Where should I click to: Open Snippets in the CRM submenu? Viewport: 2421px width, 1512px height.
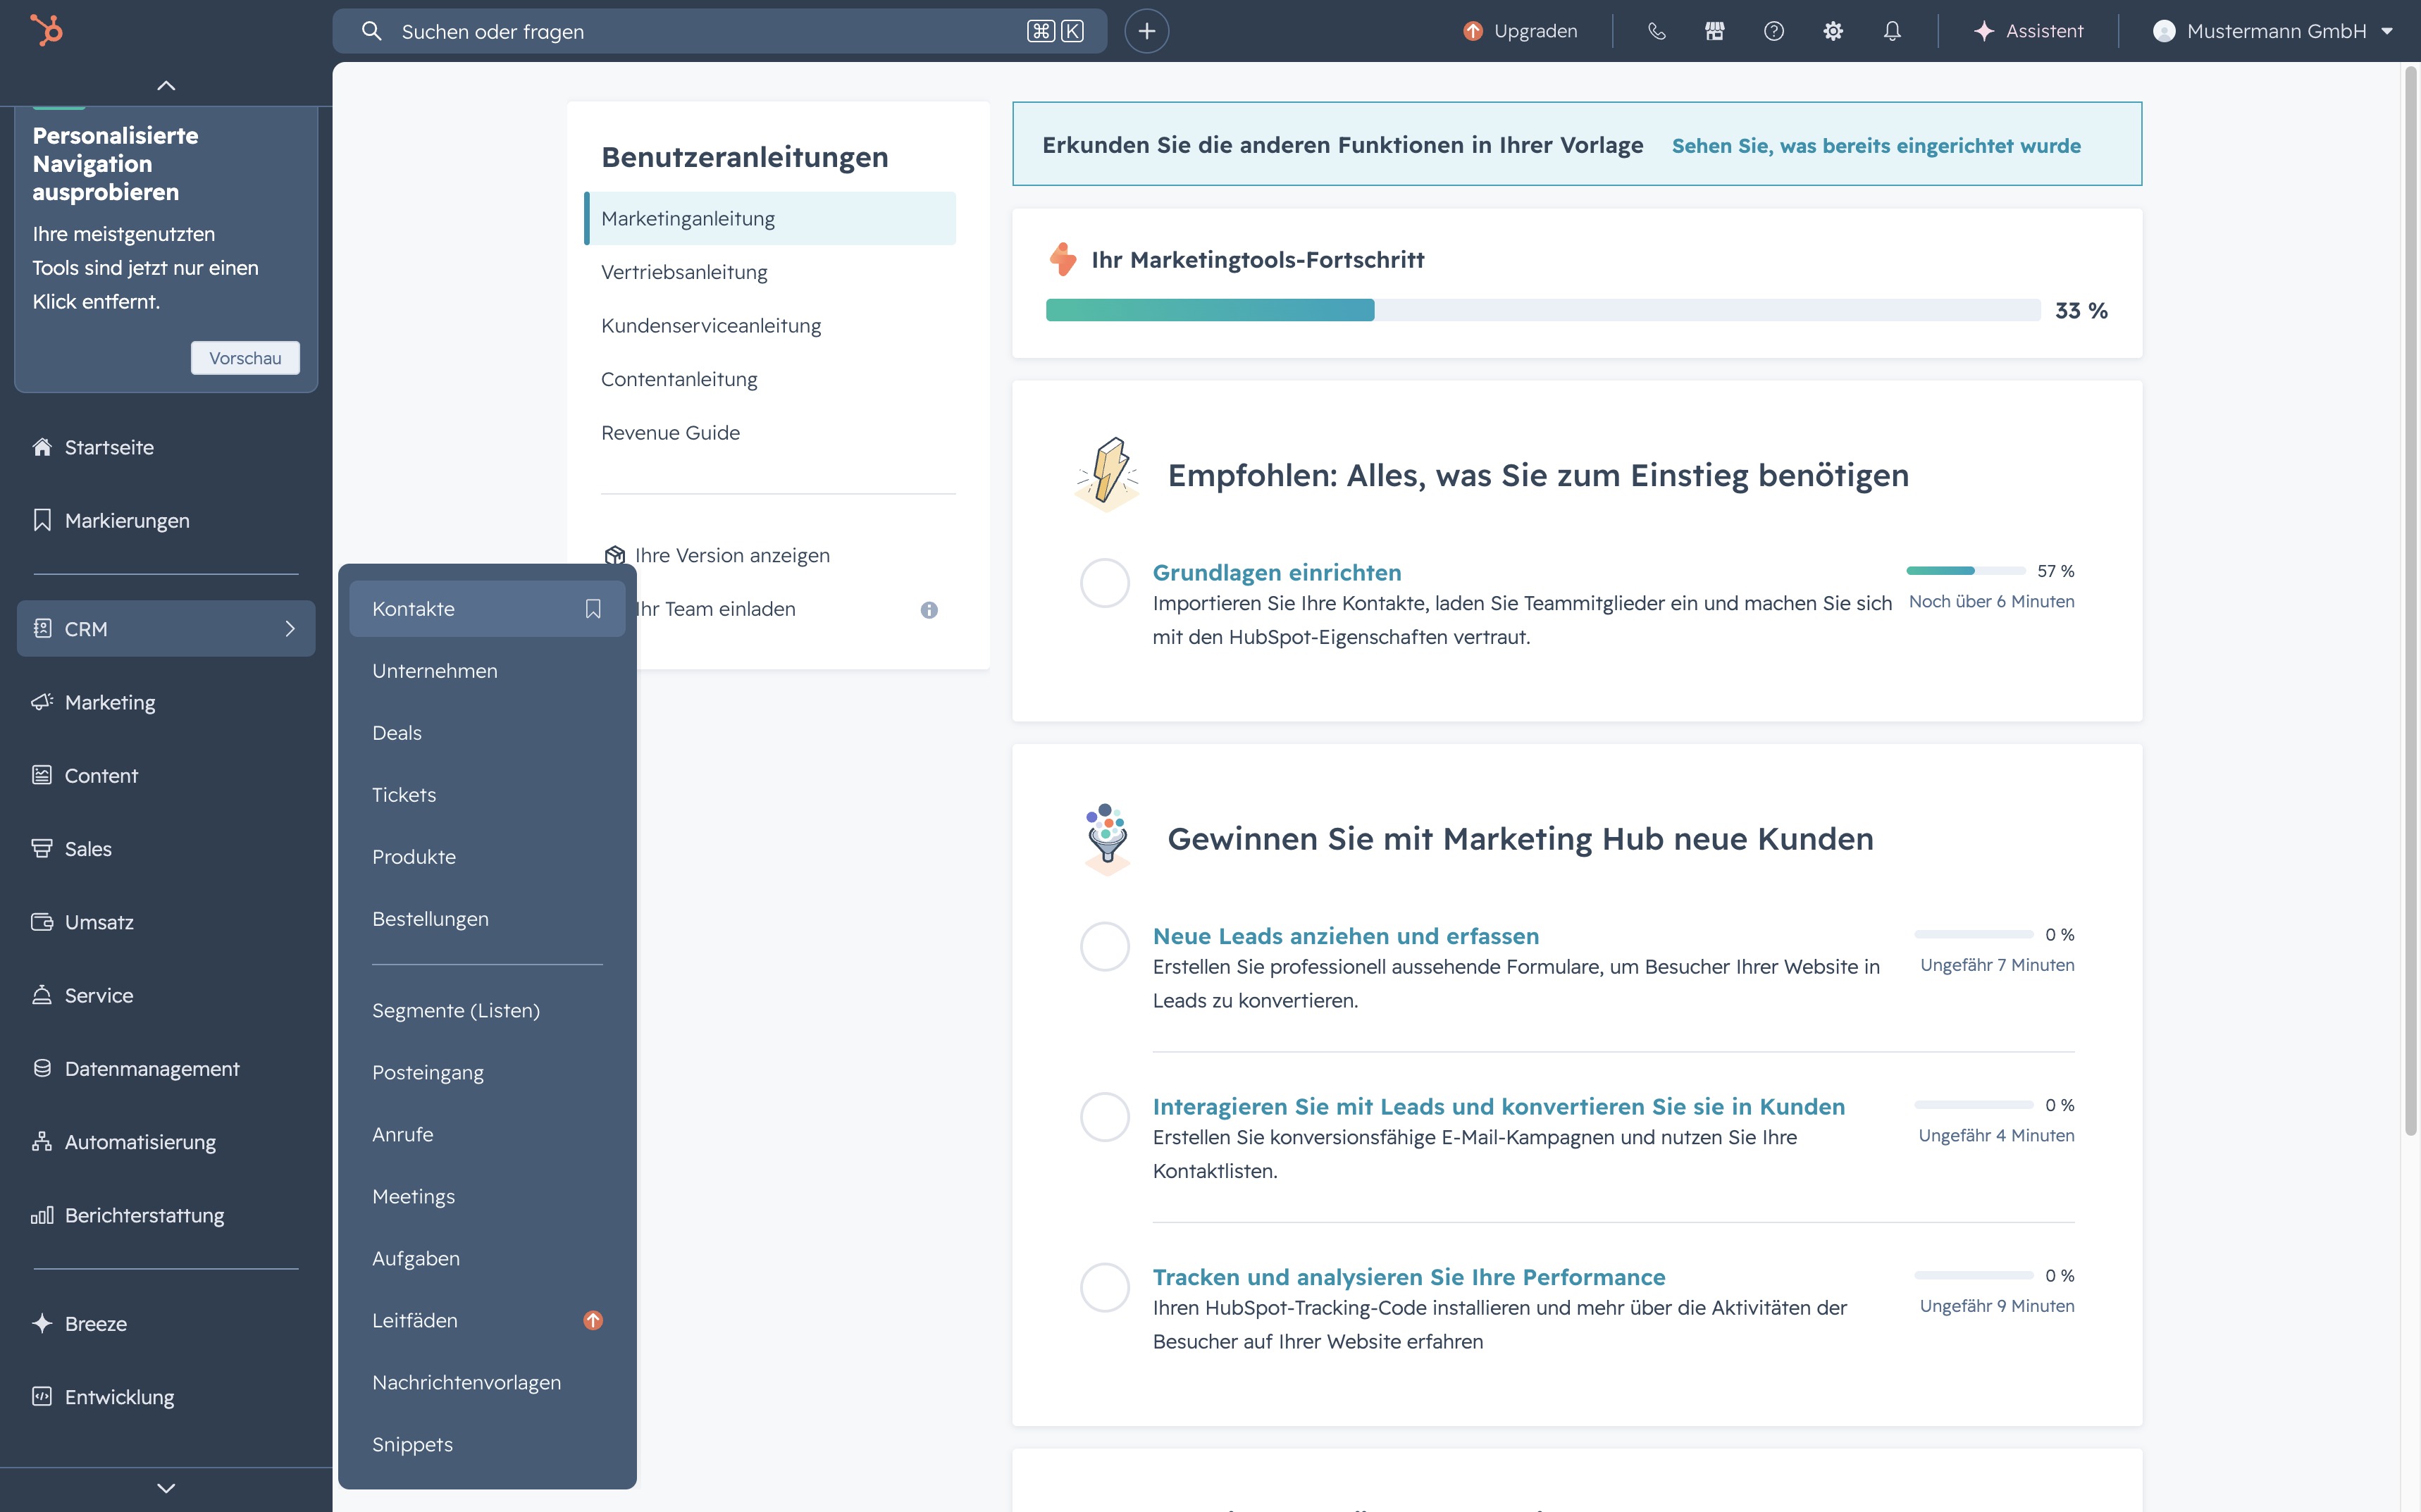[487, 1444]
